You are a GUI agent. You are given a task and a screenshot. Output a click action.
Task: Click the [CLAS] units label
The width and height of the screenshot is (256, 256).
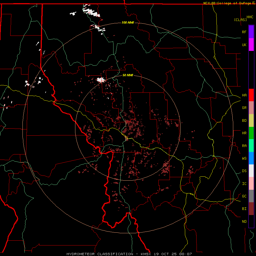(x=240, y=20)
